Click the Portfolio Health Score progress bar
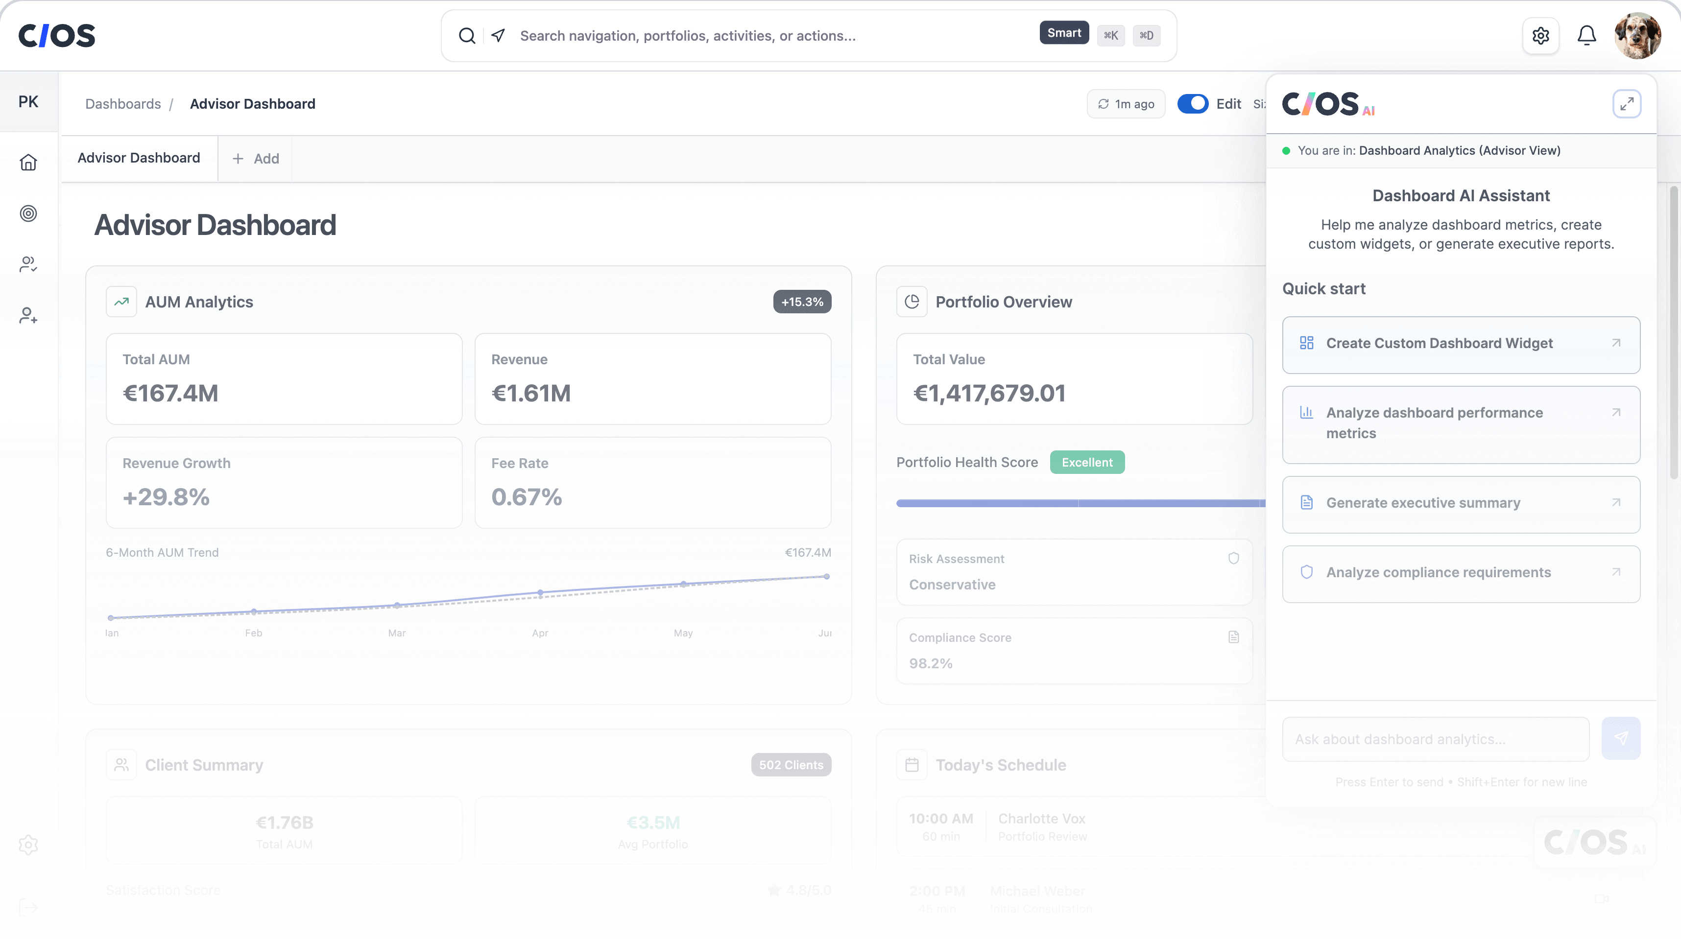 click(x=1077, y=503)
